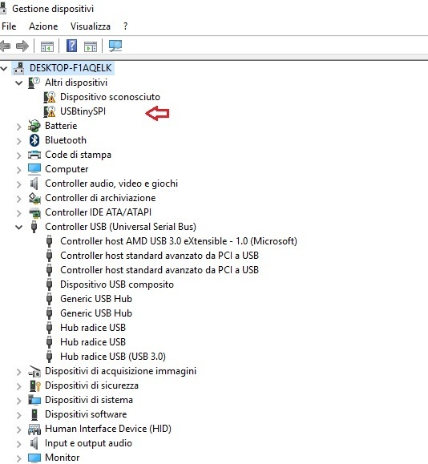Expand the Code di stampa node
The height and width of the screenshot is (464, 428).
click(x=19, y=155)
